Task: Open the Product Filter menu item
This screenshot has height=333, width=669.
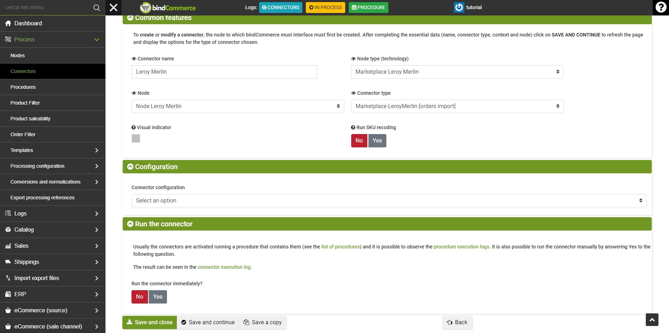Action: tap(53, 103)
